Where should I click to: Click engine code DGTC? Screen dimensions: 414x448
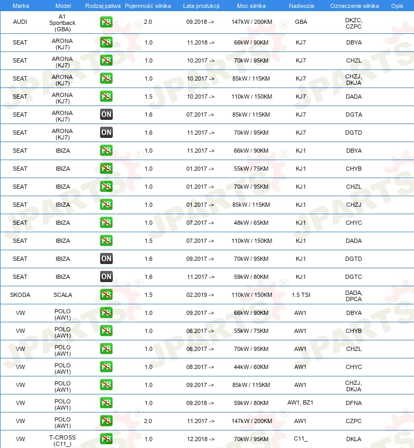pos(354,277)
